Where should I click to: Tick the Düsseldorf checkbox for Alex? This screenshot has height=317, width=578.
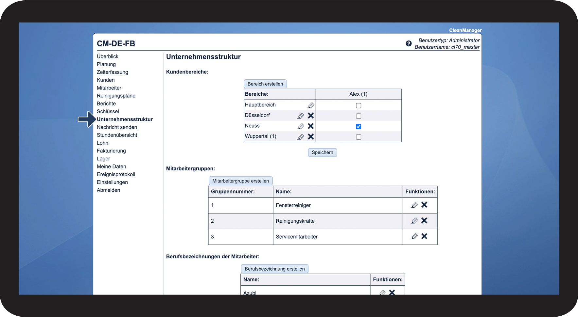point(359,116)
